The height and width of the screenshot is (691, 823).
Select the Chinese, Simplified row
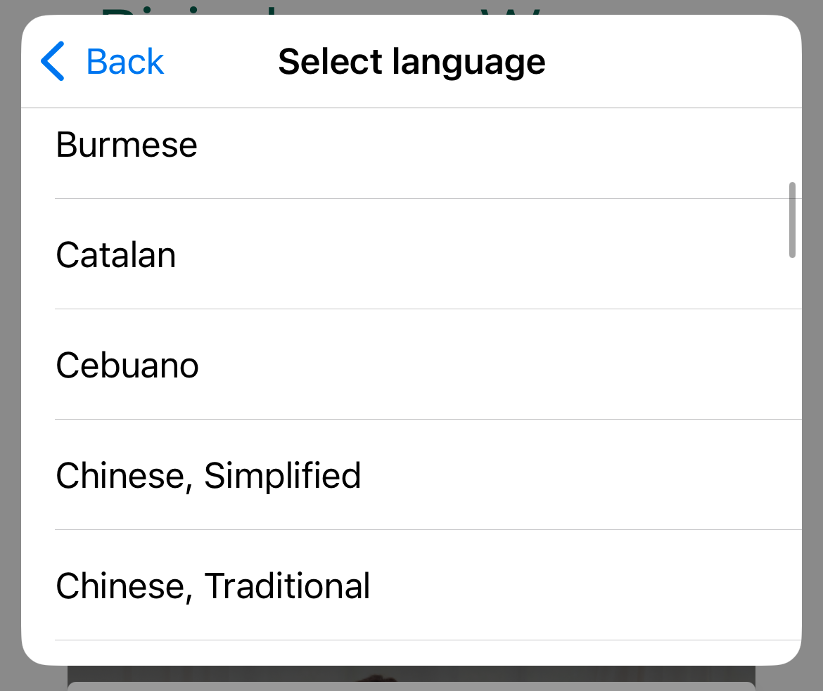[x=422, y=476]
